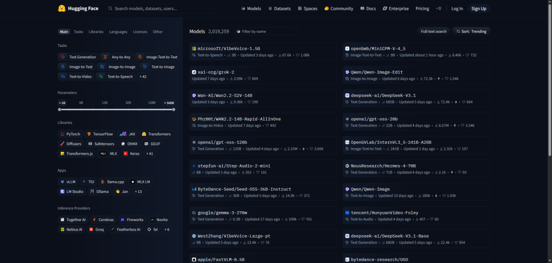The width and height of the screenshot is (552, 263).
Task: Open the Community nav item
Action: click(339, 9)
